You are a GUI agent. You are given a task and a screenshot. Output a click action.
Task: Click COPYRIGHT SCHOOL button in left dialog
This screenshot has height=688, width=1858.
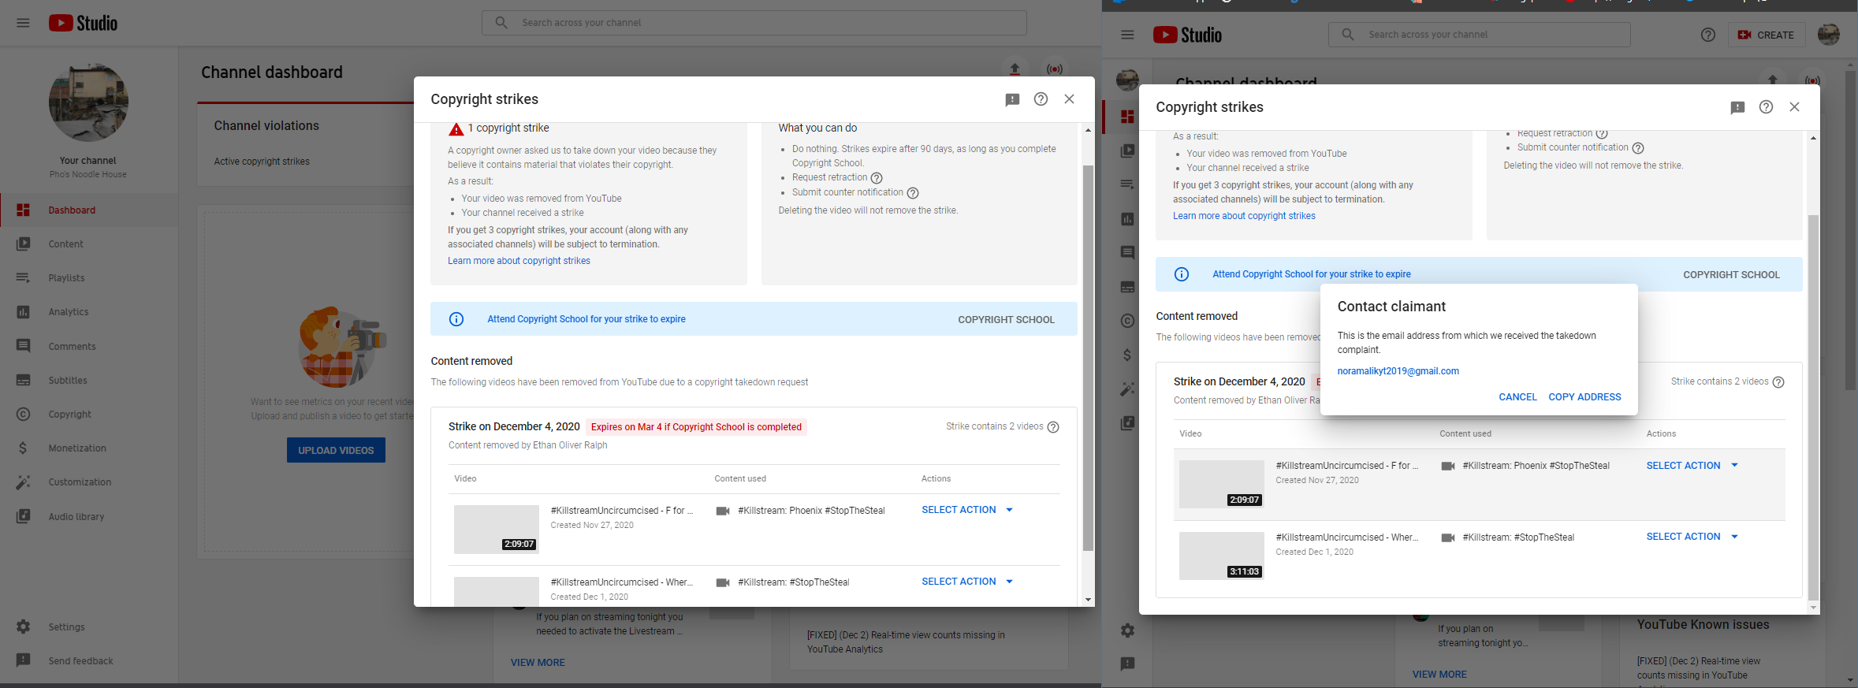click(x=1006, y=320)
